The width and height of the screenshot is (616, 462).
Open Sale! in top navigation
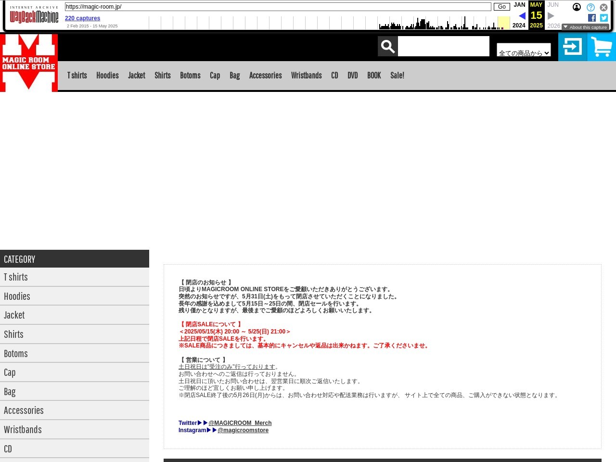[x=397, y=76]
